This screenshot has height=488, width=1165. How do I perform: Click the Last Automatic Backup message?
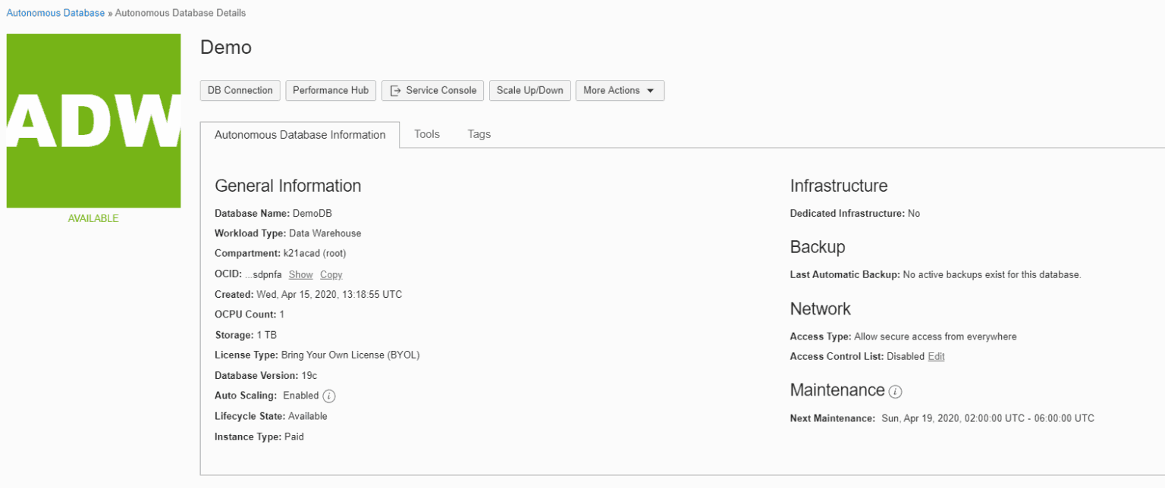(992, 274)
